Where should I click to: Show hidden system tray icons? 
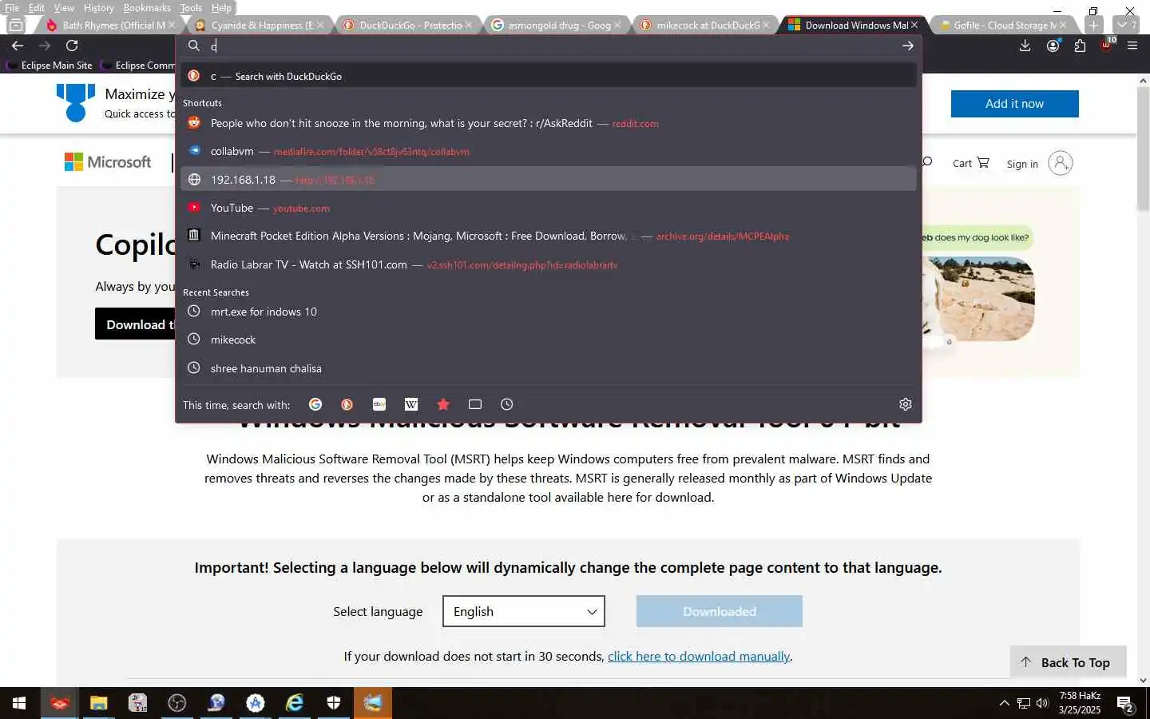coord(1004,703)
